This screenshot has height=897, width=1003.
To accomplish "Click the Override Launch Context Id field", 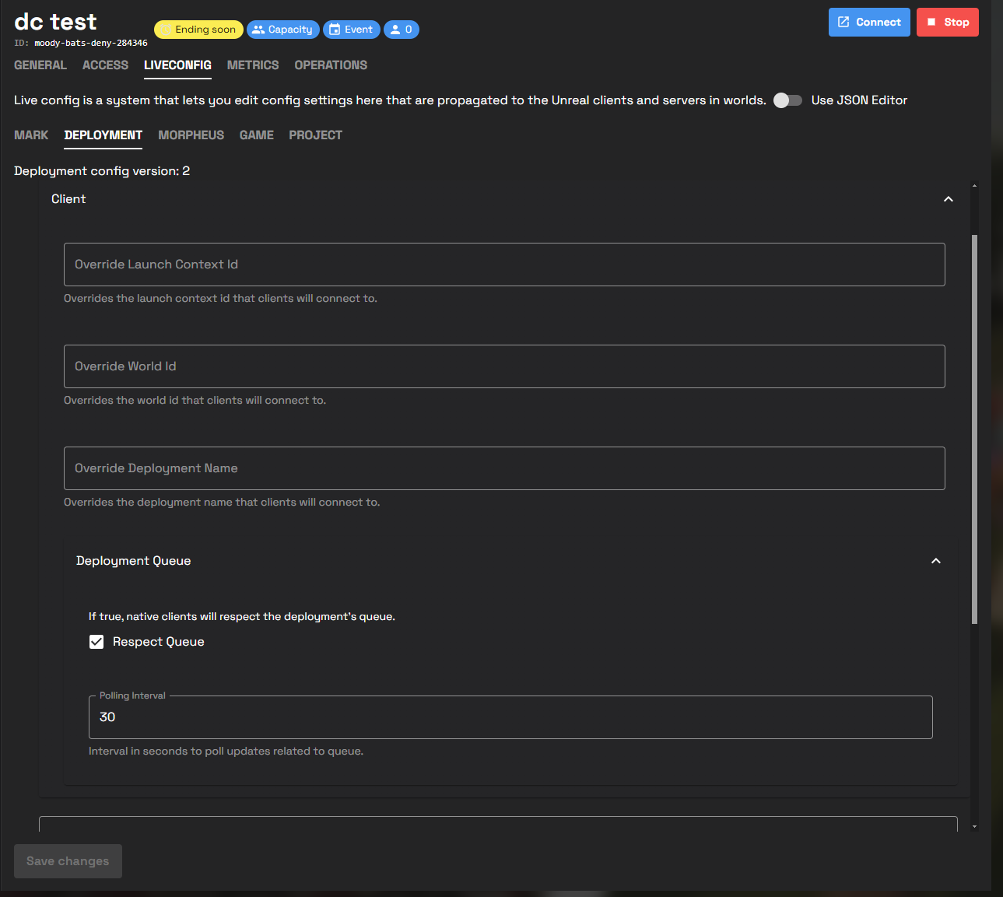I will pyautogui.click(x=503, y=265).
